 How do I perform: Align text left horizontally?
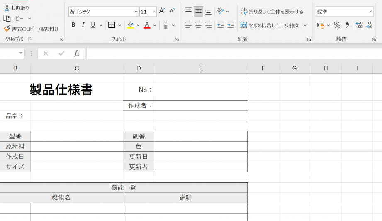[188, 25]
